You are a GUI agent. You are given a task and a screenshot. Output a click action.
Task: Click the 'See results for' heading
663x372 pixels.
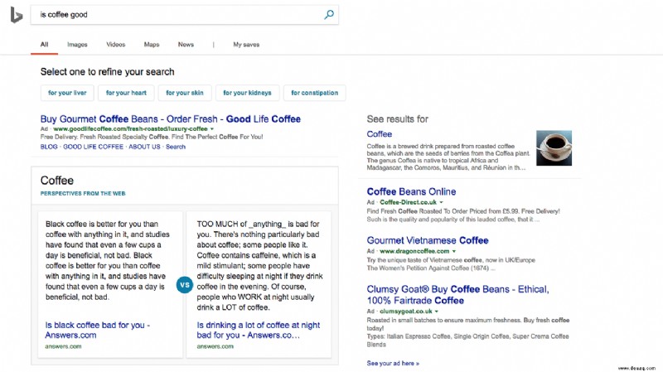[x=398, y=119]
